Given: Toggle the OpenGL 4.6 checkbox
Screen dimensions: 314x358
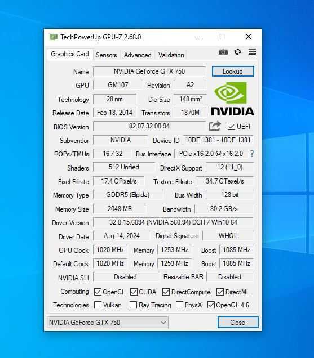Looking at the screenshot, I should pyautogui.click(x=211, y=305).
